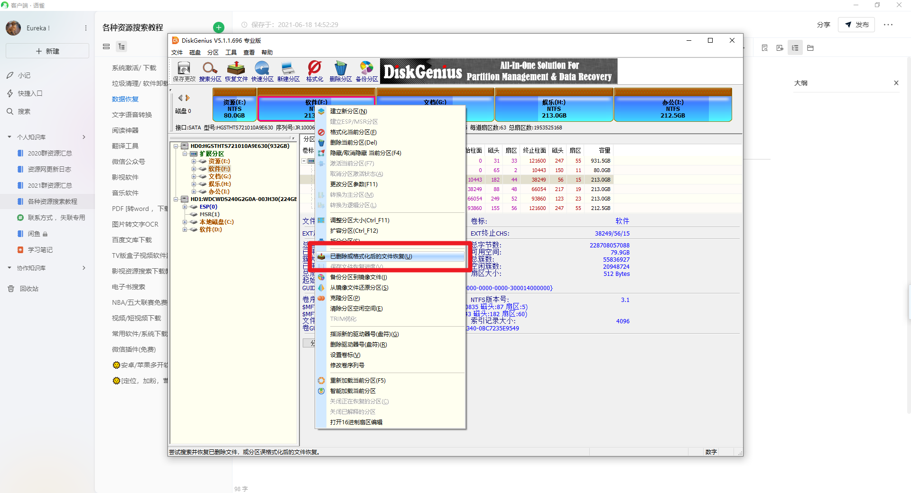Choose 建立新分区(N) from the context menu
Viewport: 911px width, 493px height.
click(x=390, y=111)
